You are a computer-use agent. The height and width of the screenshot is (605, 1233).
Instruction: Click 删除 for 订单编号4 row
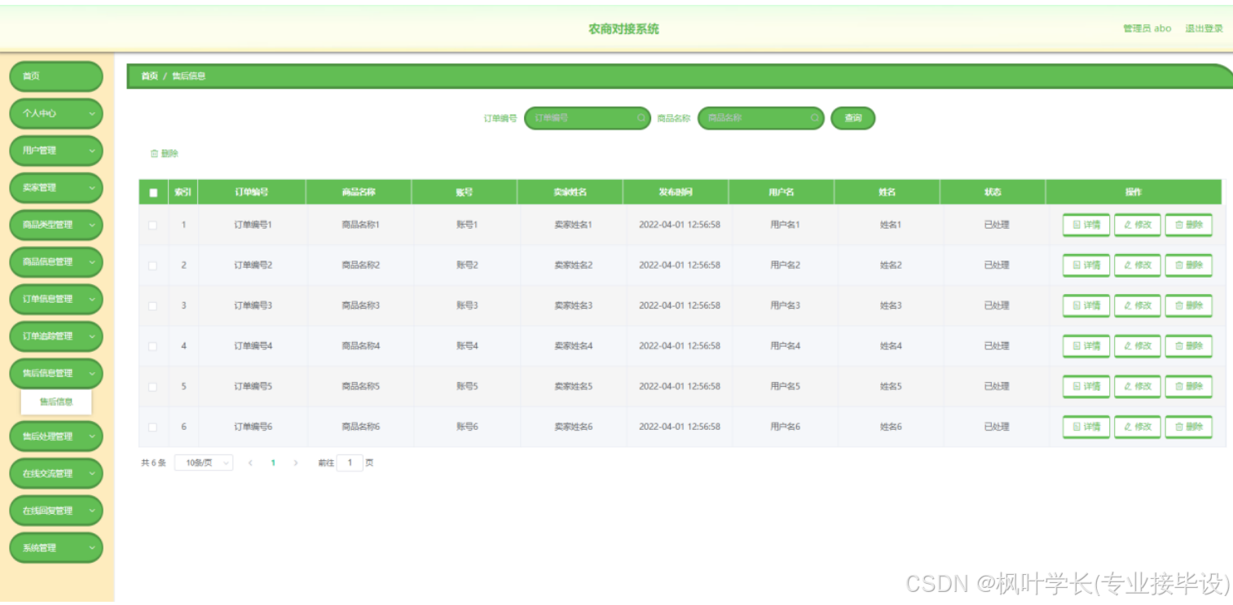coord(1189,346)
